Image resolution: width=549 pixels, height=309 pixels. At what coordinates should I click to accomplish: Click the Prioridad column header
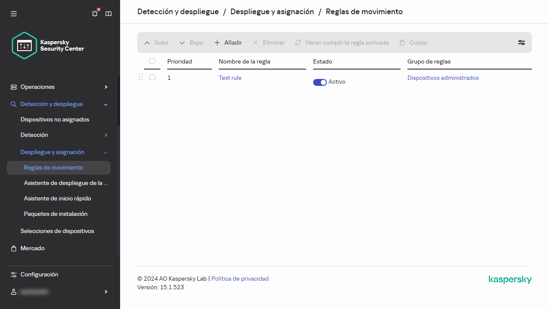pos(180,61)
